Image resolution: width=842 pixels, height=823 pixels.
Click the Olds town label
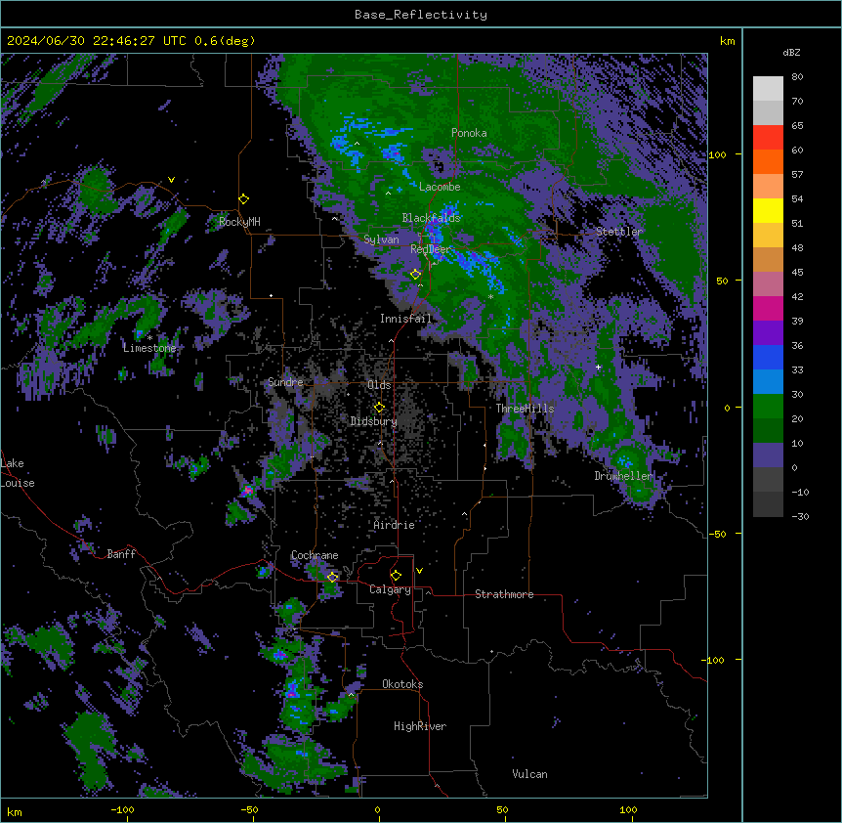tap(379, 385)
